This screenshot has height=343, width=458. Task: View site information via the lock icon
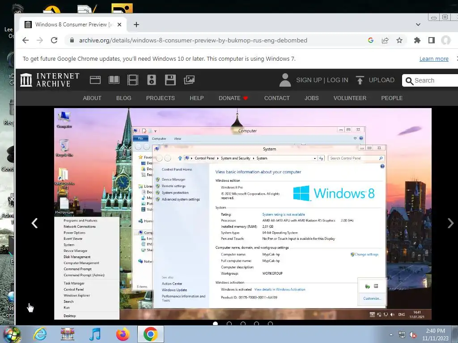[72, 40]
